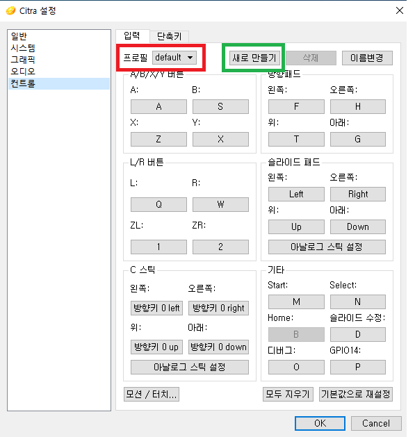Screen dimensions: 415x437
Task: Click the Home mapping button B
Action: [x=296, y=334]
